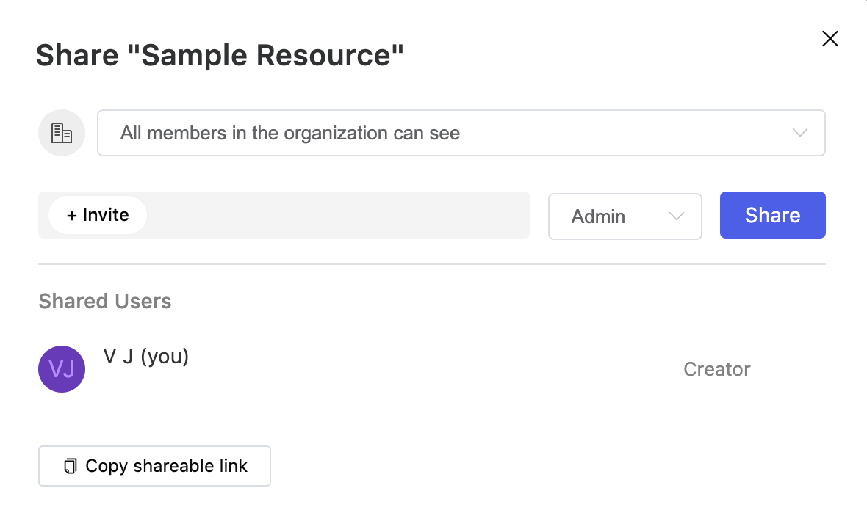Expand the organization visibility chevron arrow

[x=800, y=133]
